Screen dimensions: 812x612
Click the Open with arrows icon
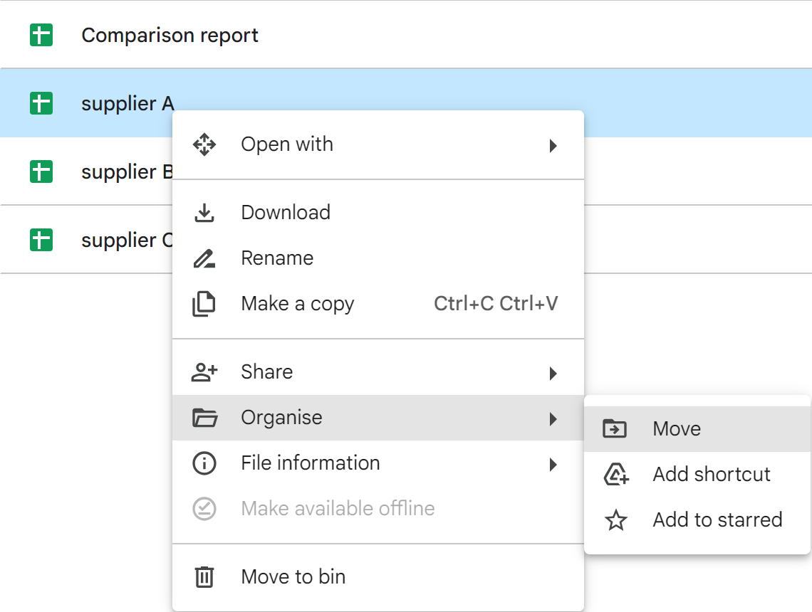(204, 144)
